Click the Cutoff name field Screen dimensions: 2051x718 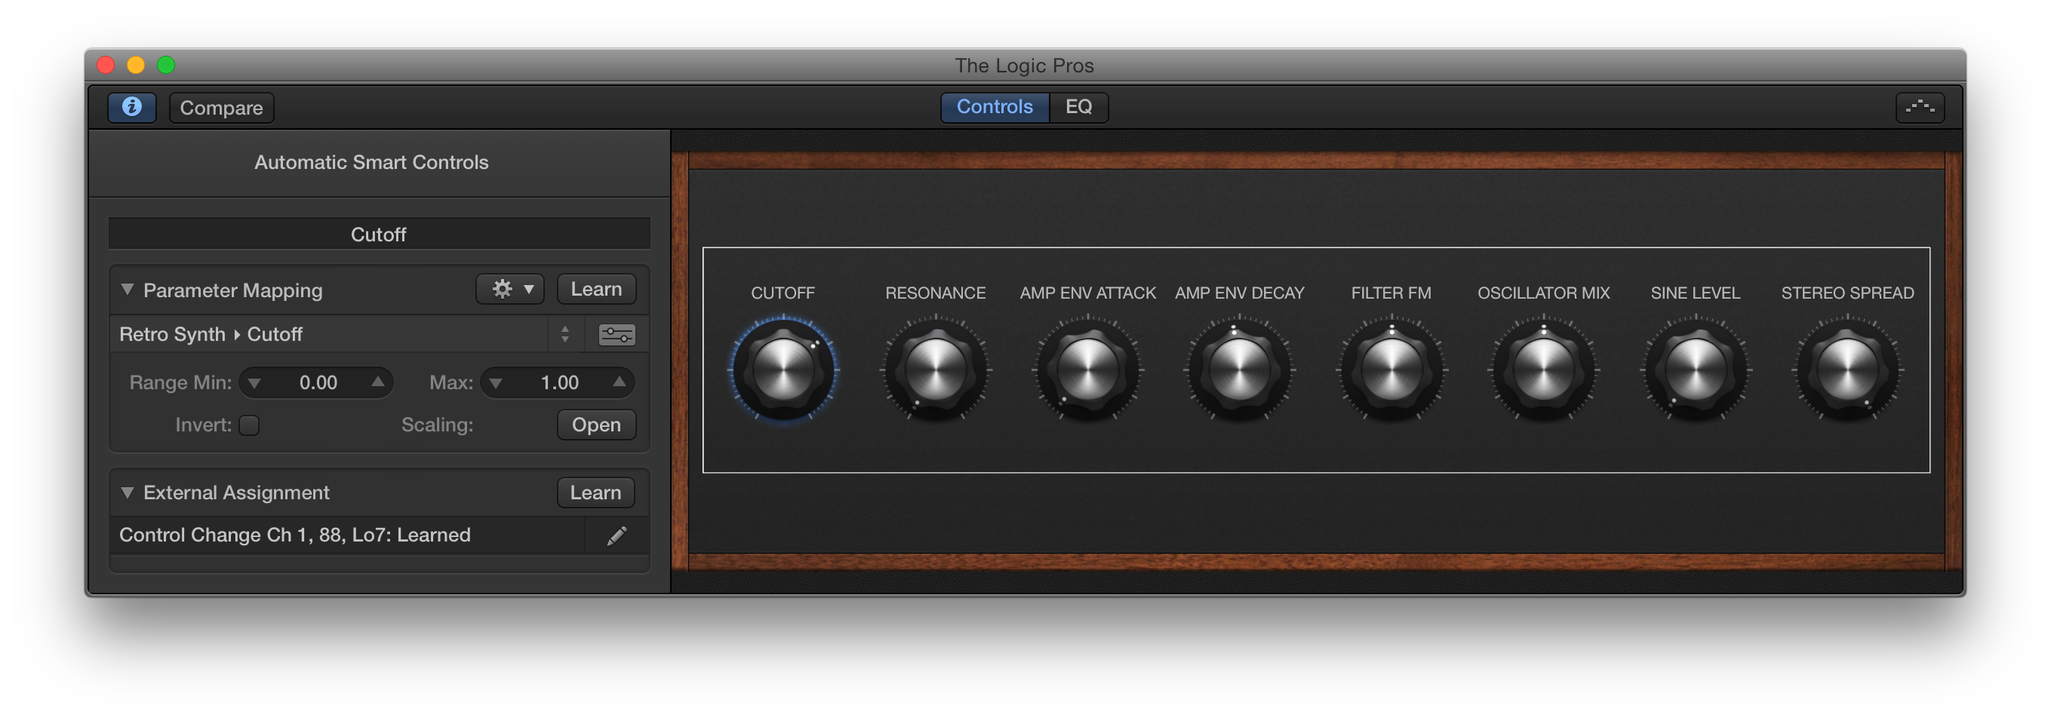(x=379, y=233)
